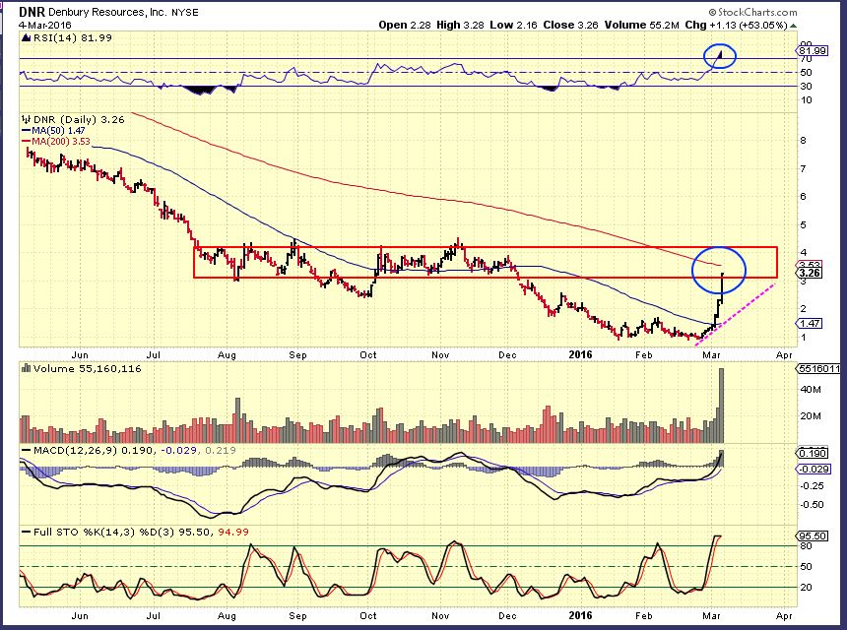Click the -0.25 MACD axis label
The width and height of the screenshot is (847, 630).
(x=812, y=486)
